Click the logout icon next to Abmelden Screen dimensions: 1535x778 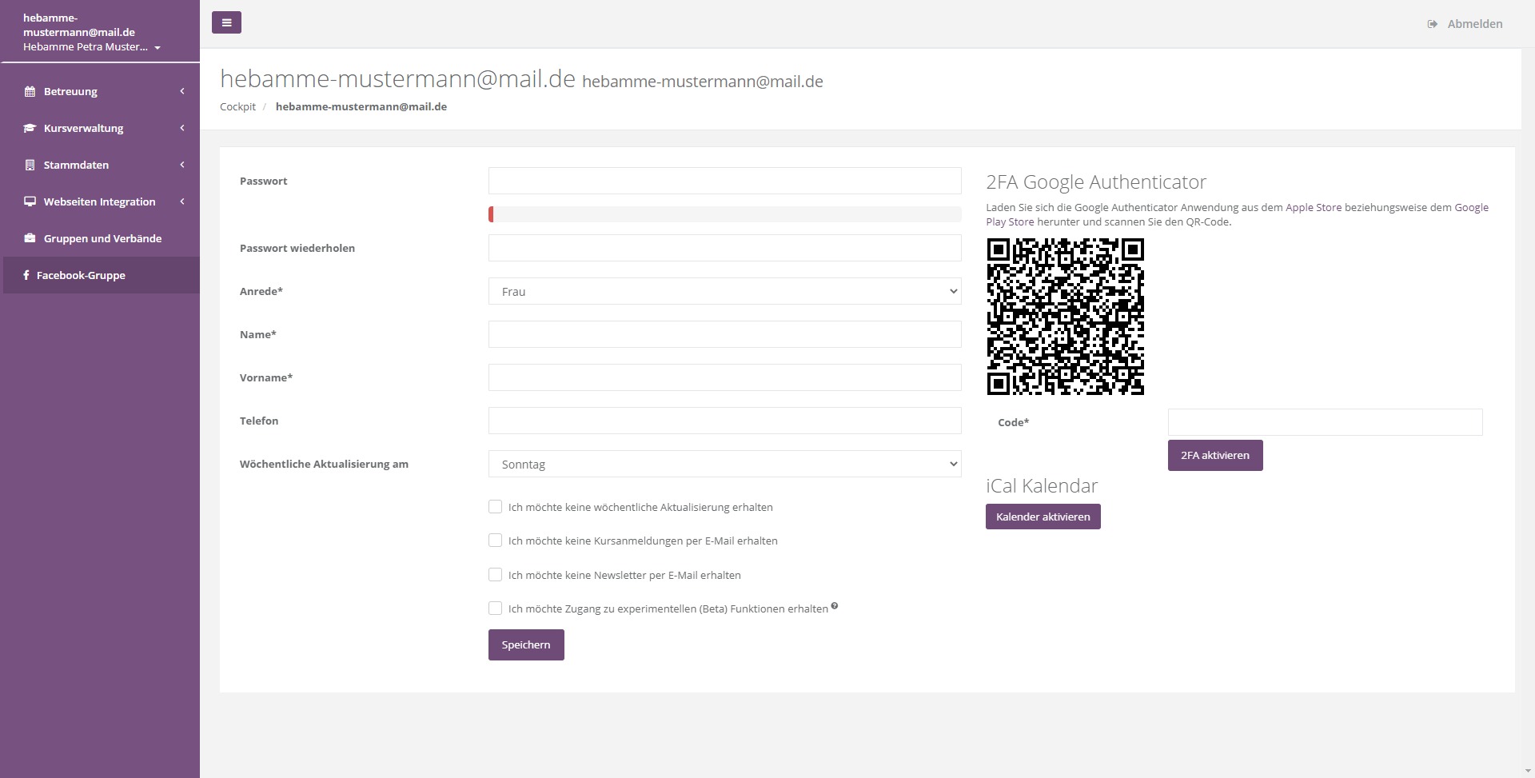1432,24
